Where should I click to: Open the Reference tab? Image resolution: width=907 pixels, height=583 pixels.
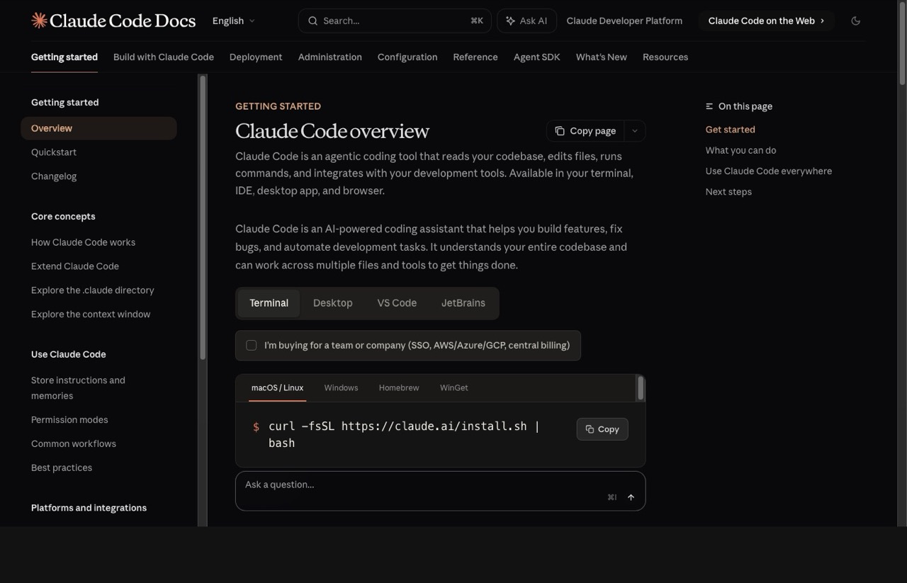click(x=475, y=57)
